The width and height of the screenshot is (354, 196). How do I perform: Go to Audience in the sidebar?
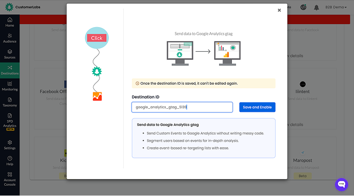pos(10,38)
